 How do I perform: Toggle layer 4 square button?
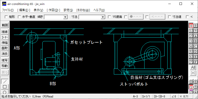[x=191, y=46]
